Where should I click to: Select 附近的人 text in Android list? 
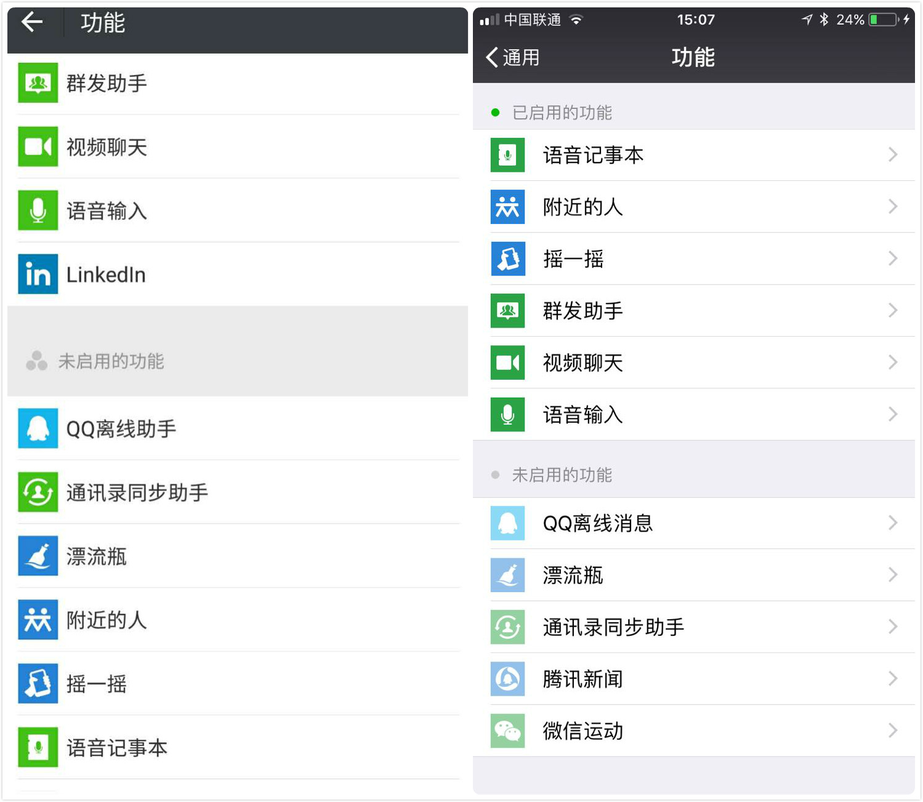tap(107, 620)
